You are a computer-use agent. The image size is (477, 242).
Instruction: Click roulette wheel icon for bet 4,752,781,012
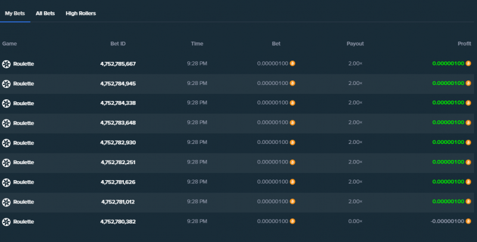(7, 202)
